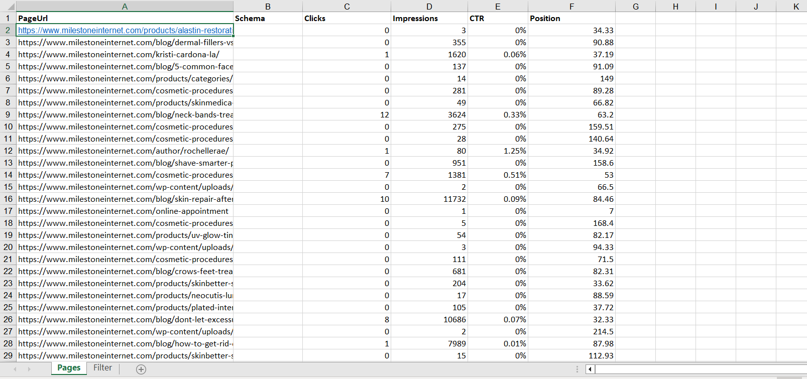Select column A header

point(125,6)
